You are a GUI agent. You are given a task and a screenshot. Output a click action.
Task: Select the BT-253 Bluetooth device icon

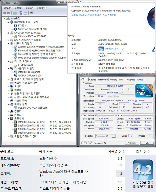(15, 25)
